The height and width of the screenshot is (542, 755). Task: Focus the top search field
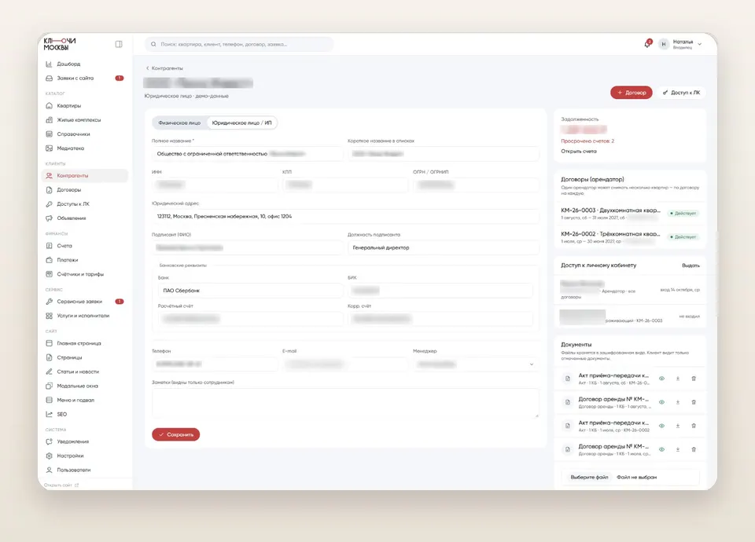click(x=239, y=44)
